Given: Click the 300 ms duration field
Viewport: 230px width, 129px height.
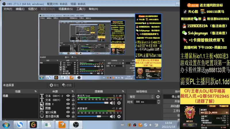Looking at the screenshot, I should tap(145, 102).
